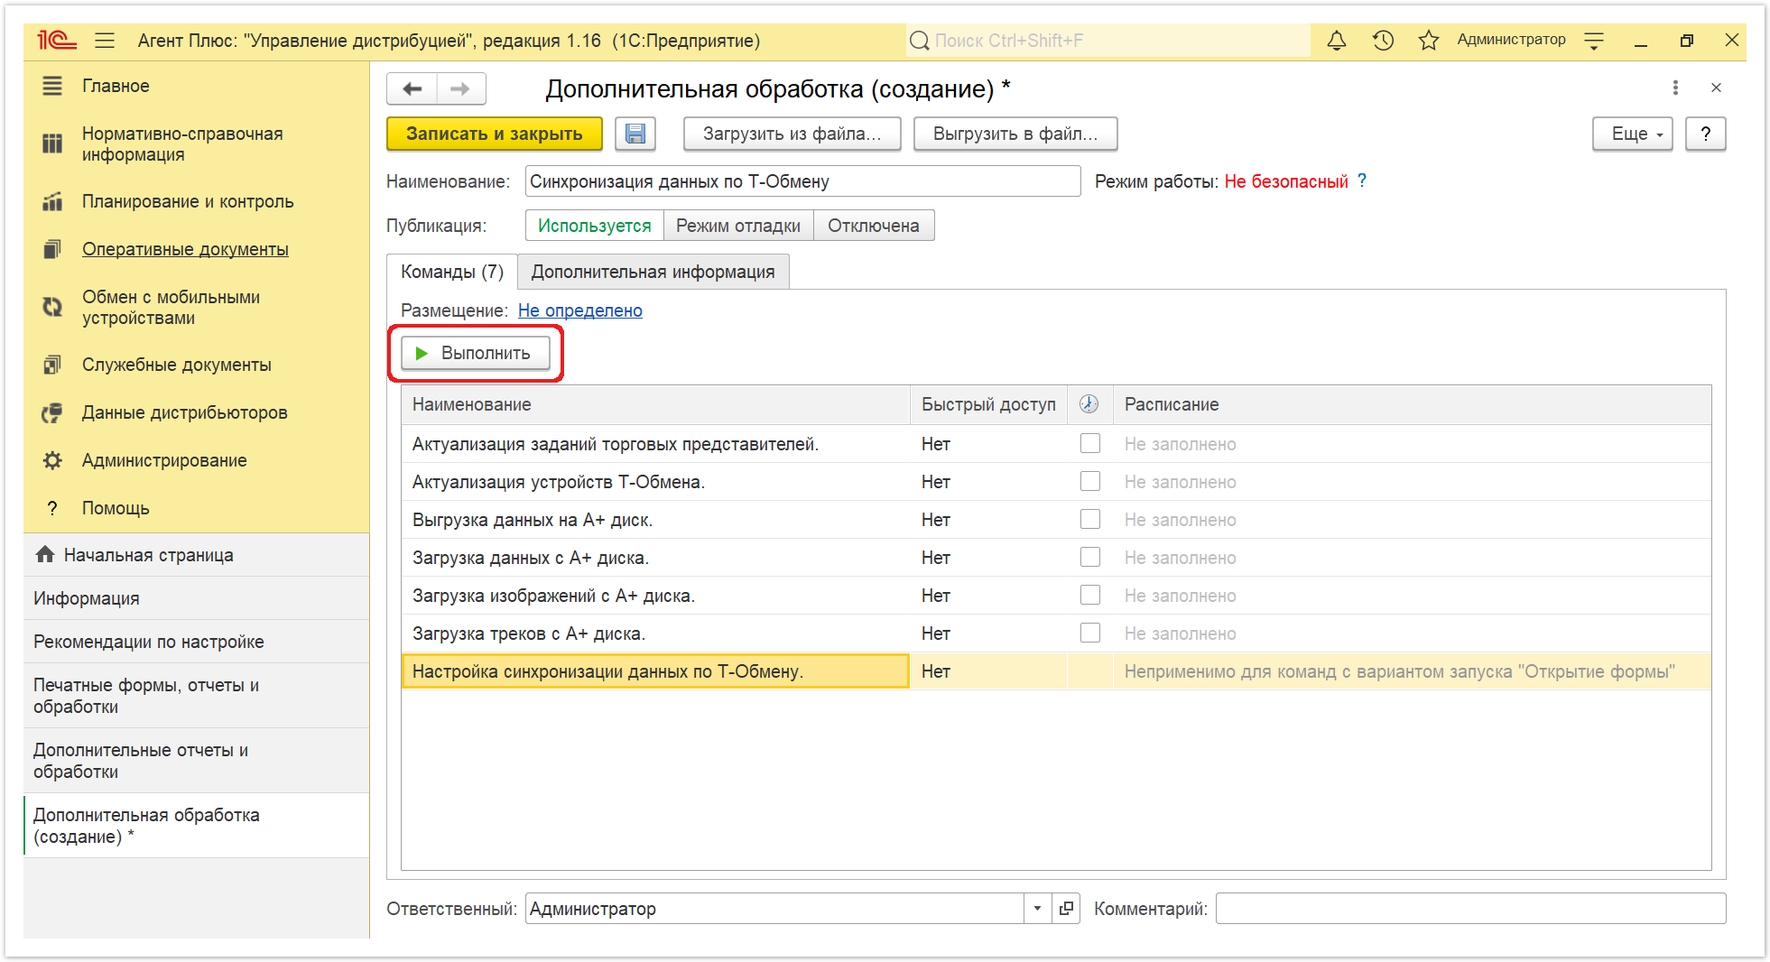Click the save diskette icon
The image size is (1770, 962).
coord(635,134)
